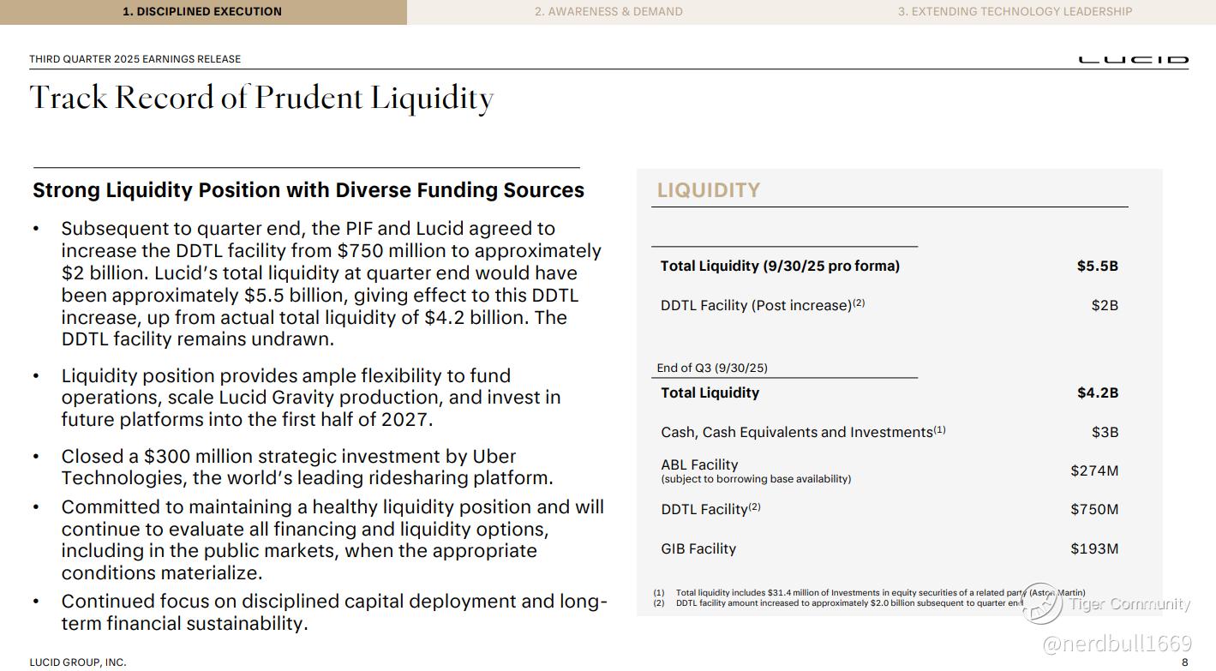1216x671 pixels.
Task: Click the bullet starting 'Committed to maintaining a healthy'
Action: pyautogui.click(x=332, y=540)
